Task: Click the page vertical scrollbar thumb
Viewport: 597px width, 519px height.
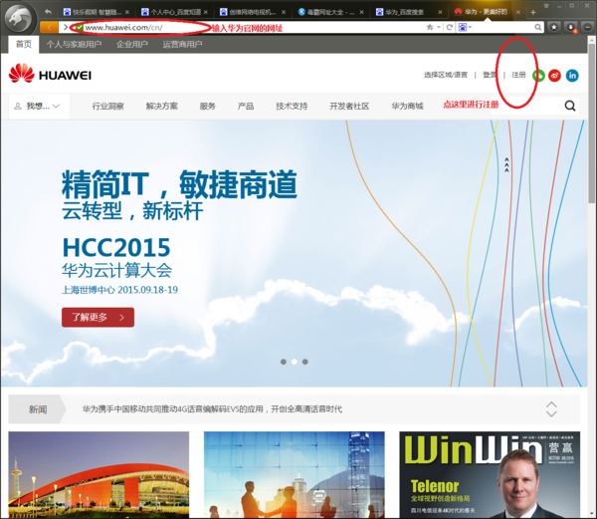Action: click(x=592, y=122)
